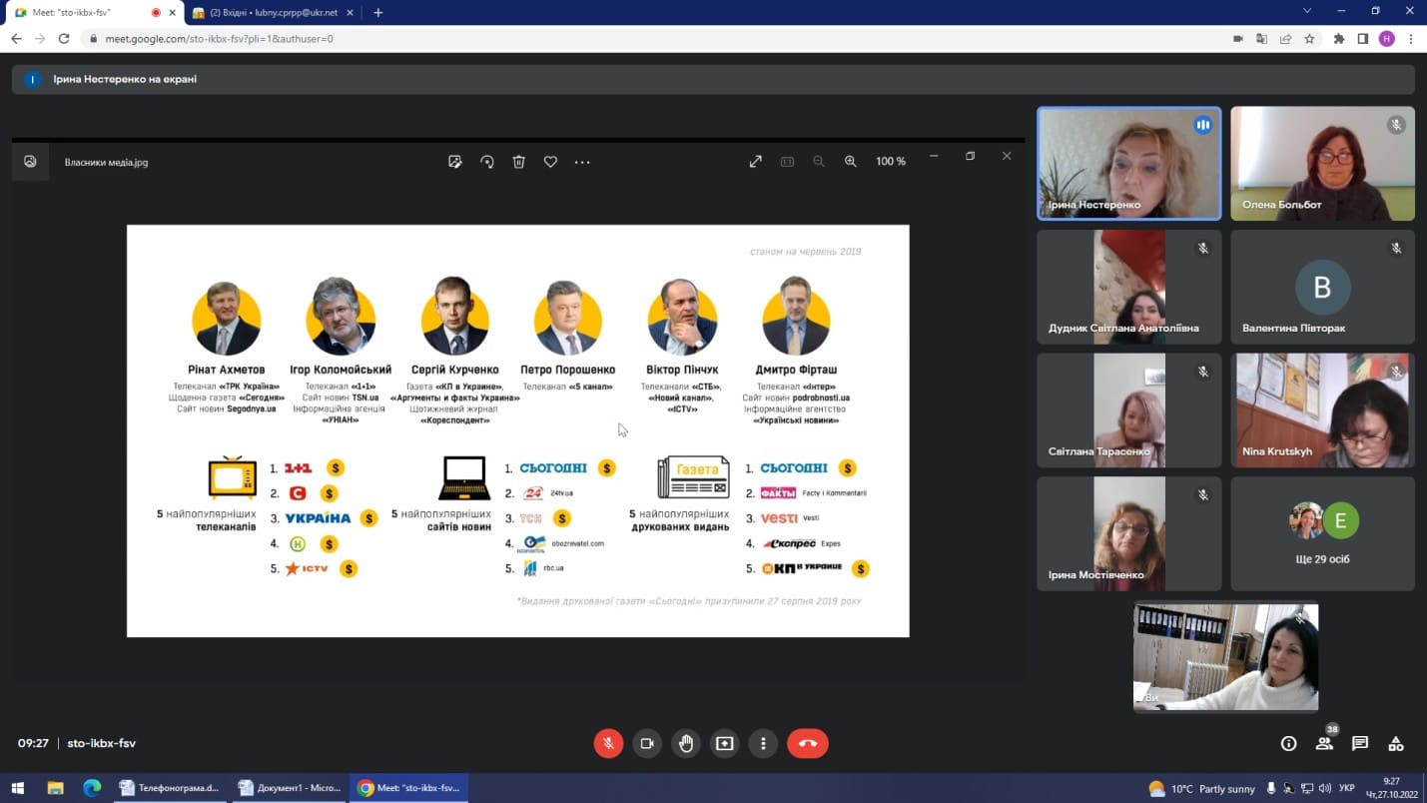Rotate the image in the photo viewer

(487, 162)
